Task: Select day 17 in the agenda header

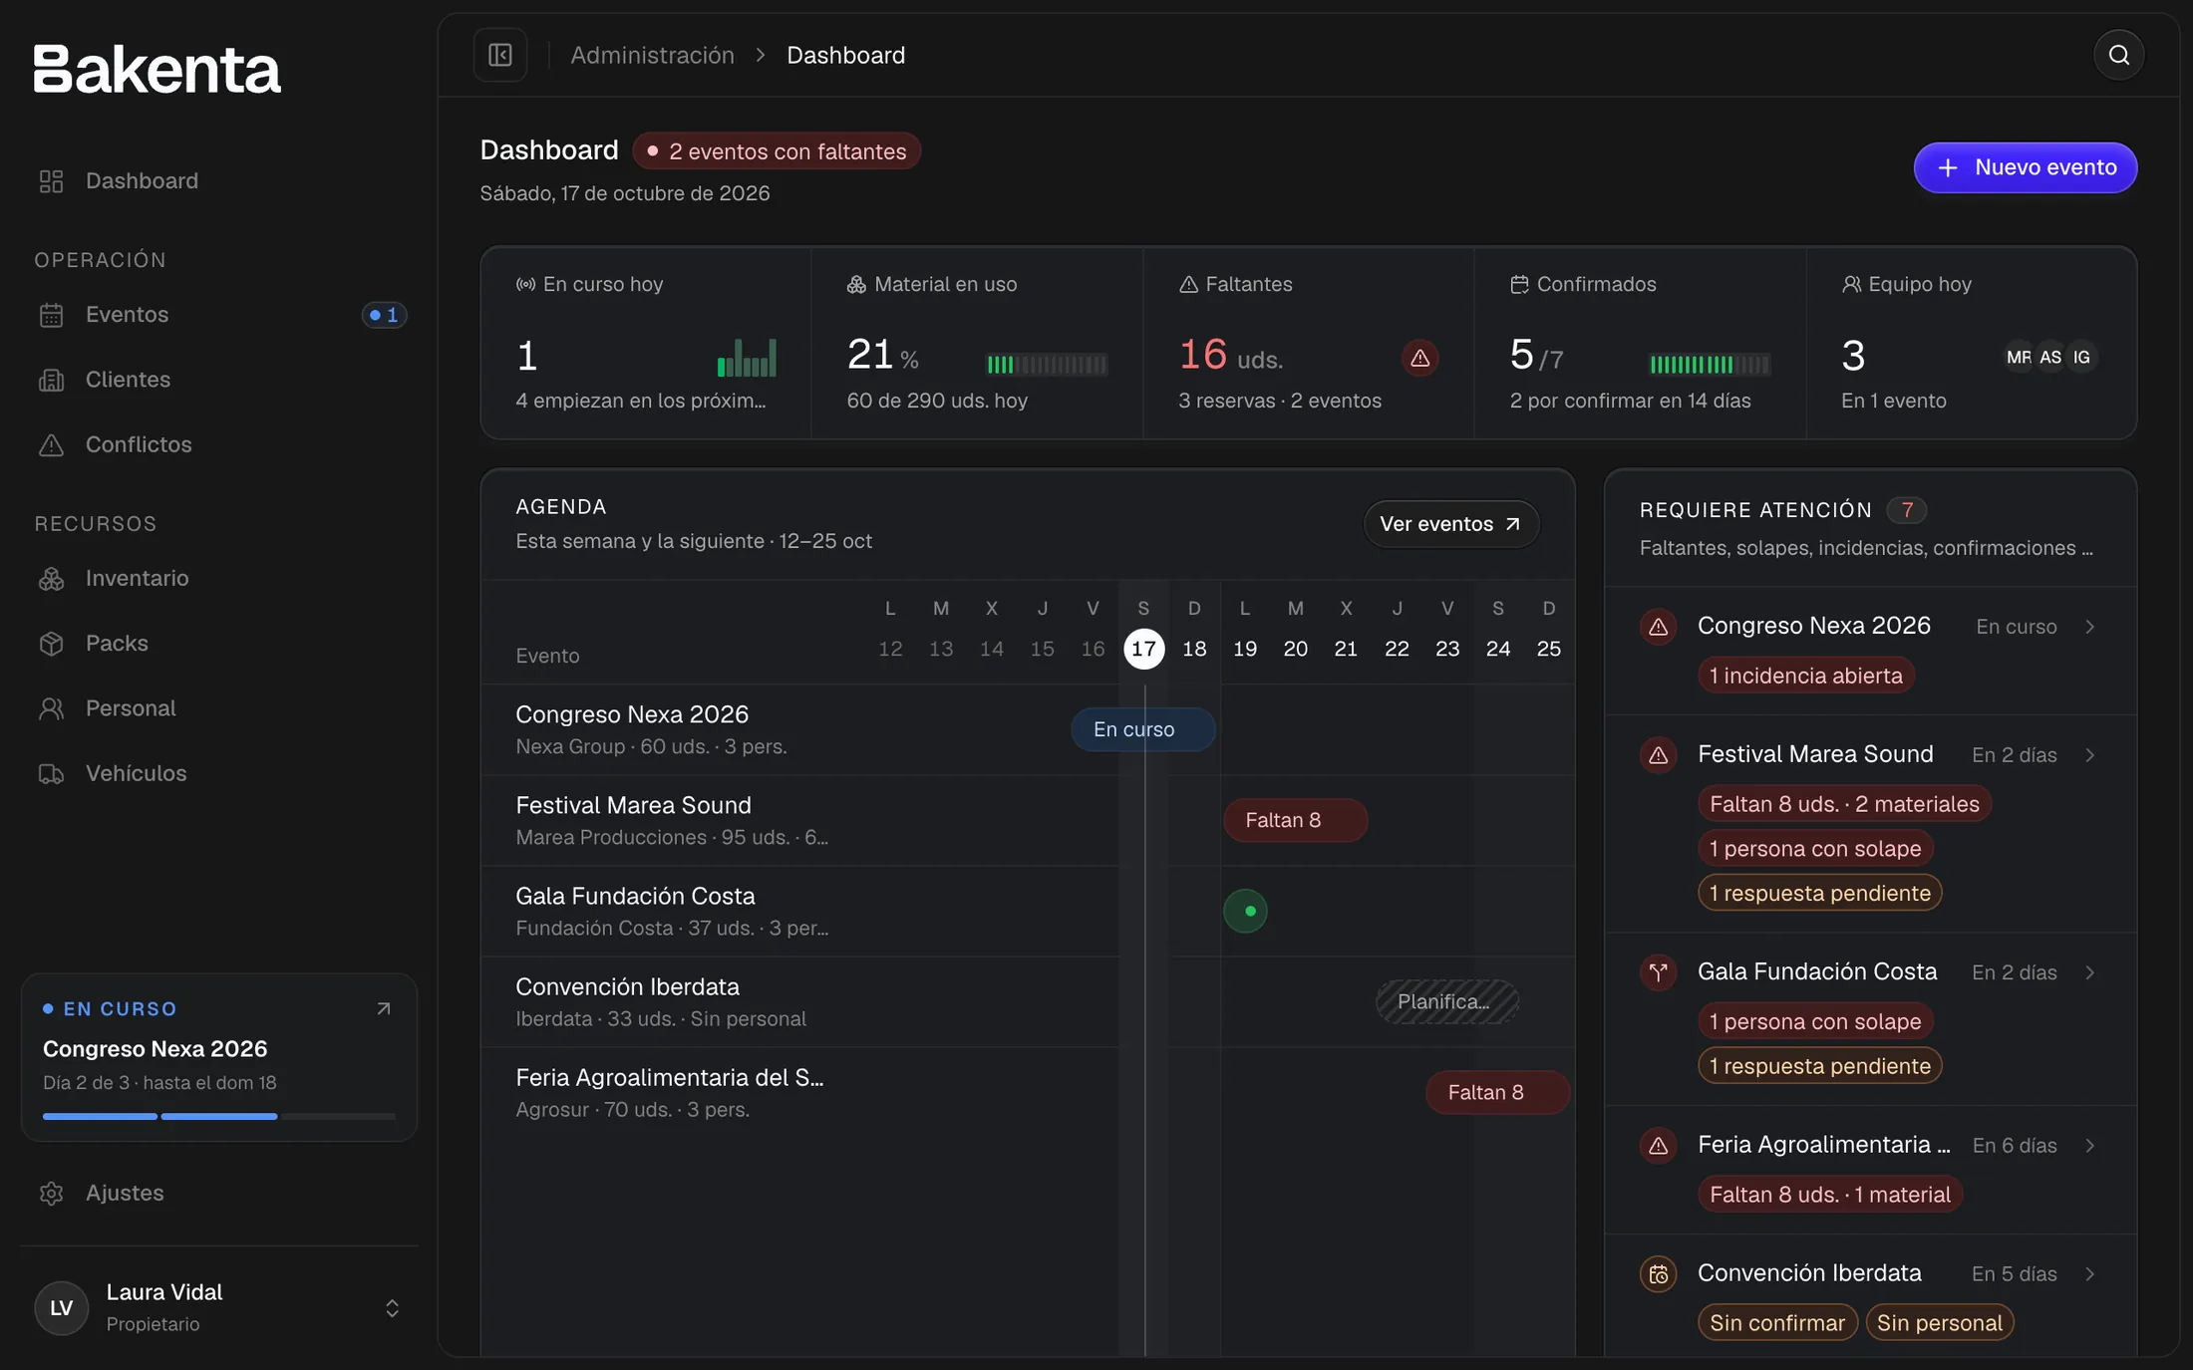Action: click(1143, 649)
